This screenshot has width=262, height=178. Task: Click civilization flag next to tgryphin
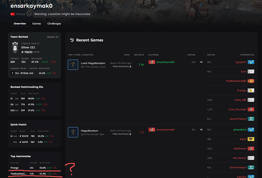[x=251, y=62]
